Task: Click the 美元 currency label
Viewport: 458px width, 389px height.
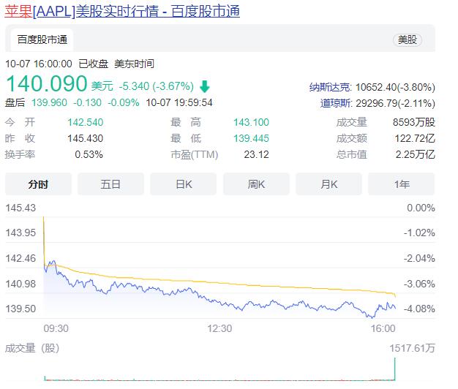Action: (x=102, y=86)
